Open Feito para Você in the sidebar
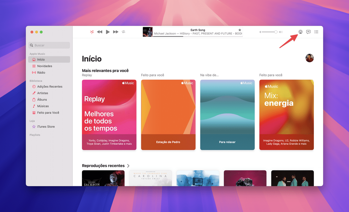 click(49, 113)
